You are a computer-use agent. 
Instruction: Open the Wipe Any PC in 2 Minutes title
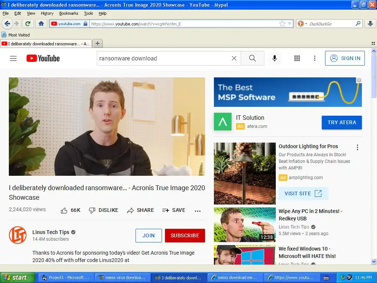pyautogui.click(x=310, y=215)
